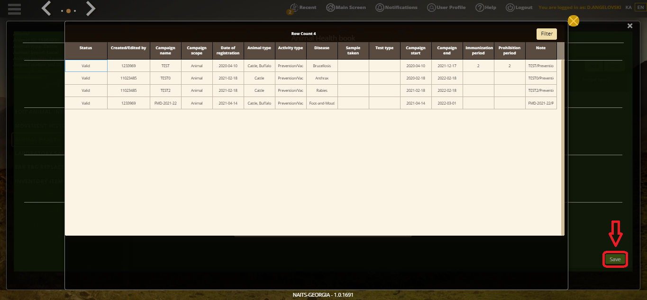Open Notifications
Screen dimensions: 647x300
tap(396, 8)
